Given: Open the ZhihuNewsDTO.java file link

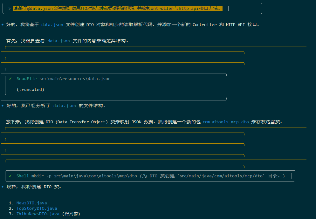Looking at the screenshot, I should tap(38, 214).
